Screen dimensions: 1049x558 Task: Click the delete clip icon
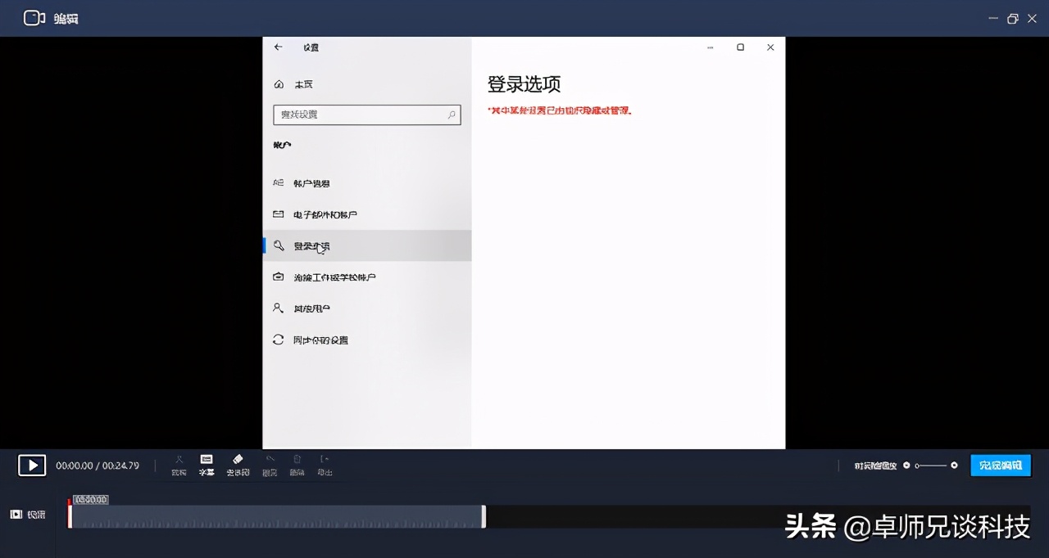pos(297,465)
